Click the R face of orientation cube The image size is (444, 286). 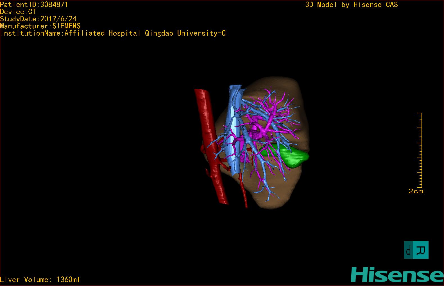[422, 250]
